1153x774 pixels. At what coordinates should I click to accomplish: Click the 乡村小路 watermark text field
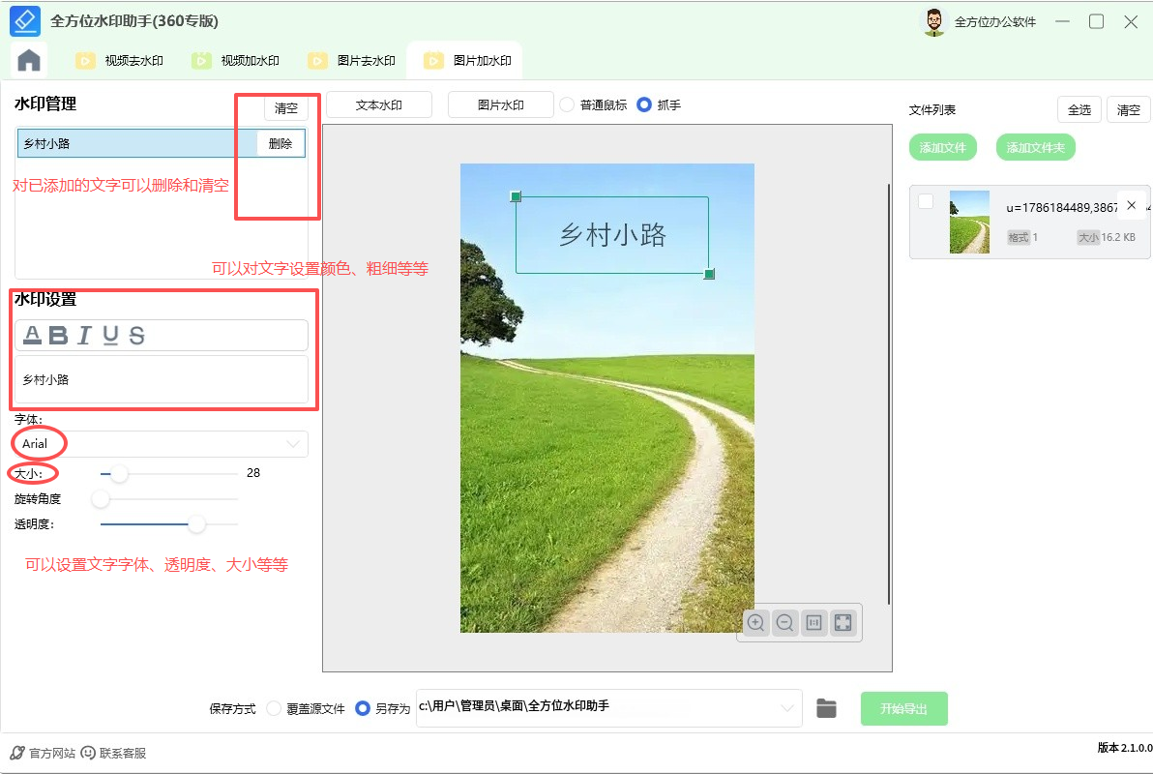[x=161, y=379]
